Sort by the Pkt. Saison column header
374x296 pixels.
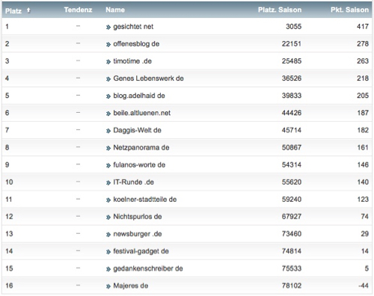tap(349, 10)
